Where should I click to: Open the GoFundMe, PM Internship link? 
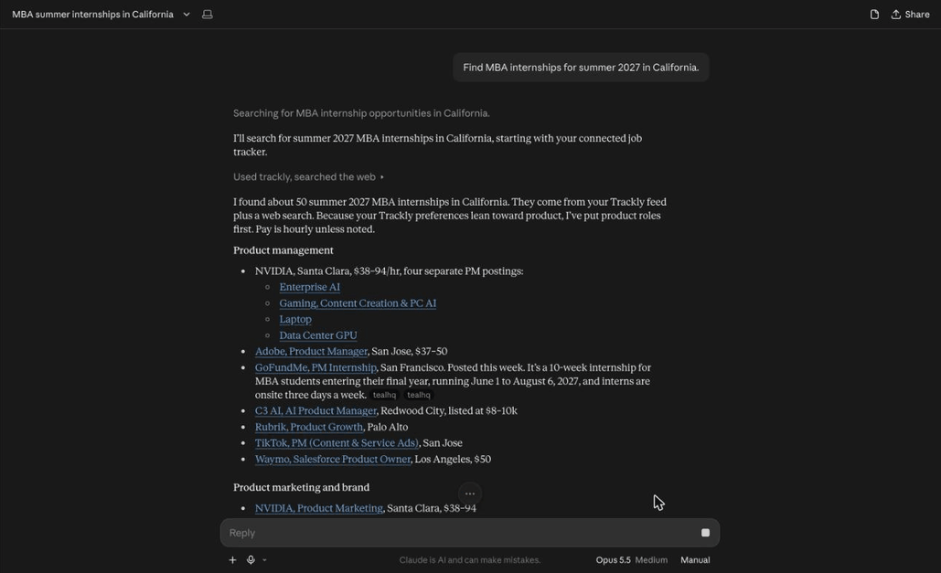[315, 367]
